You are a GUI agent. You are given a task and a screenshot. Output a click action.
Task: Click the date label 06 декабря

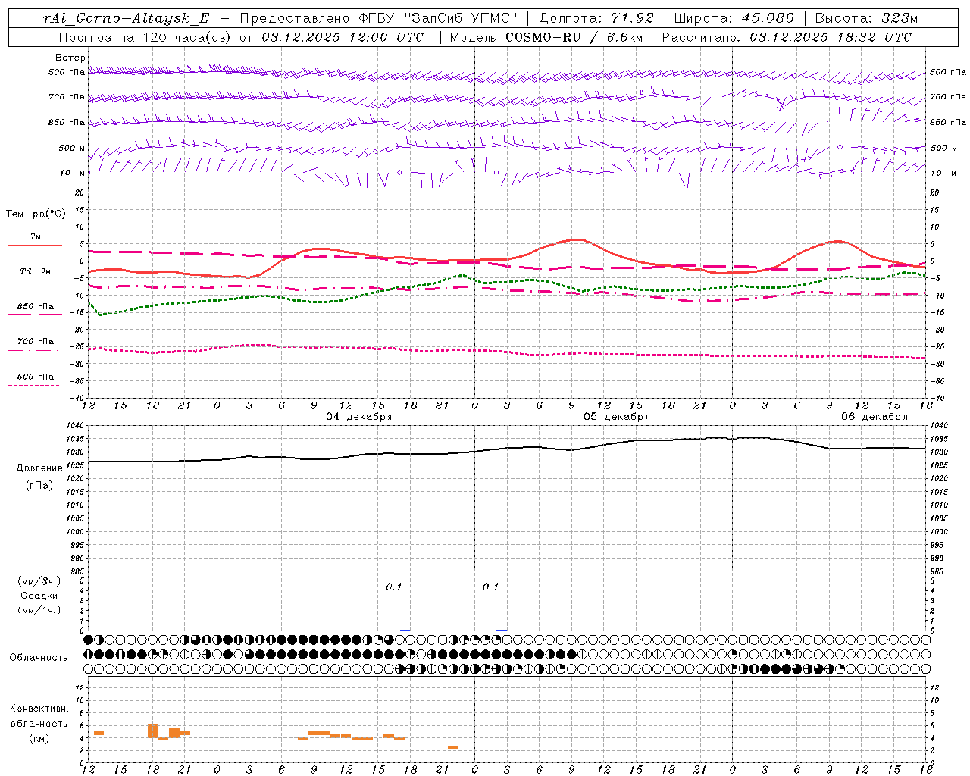pyautogui.click(x=875, y=417)
